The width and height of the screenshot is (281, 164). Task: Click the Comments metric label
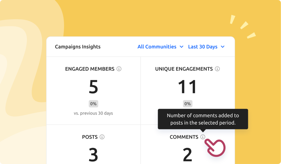[x=184, y=137]
